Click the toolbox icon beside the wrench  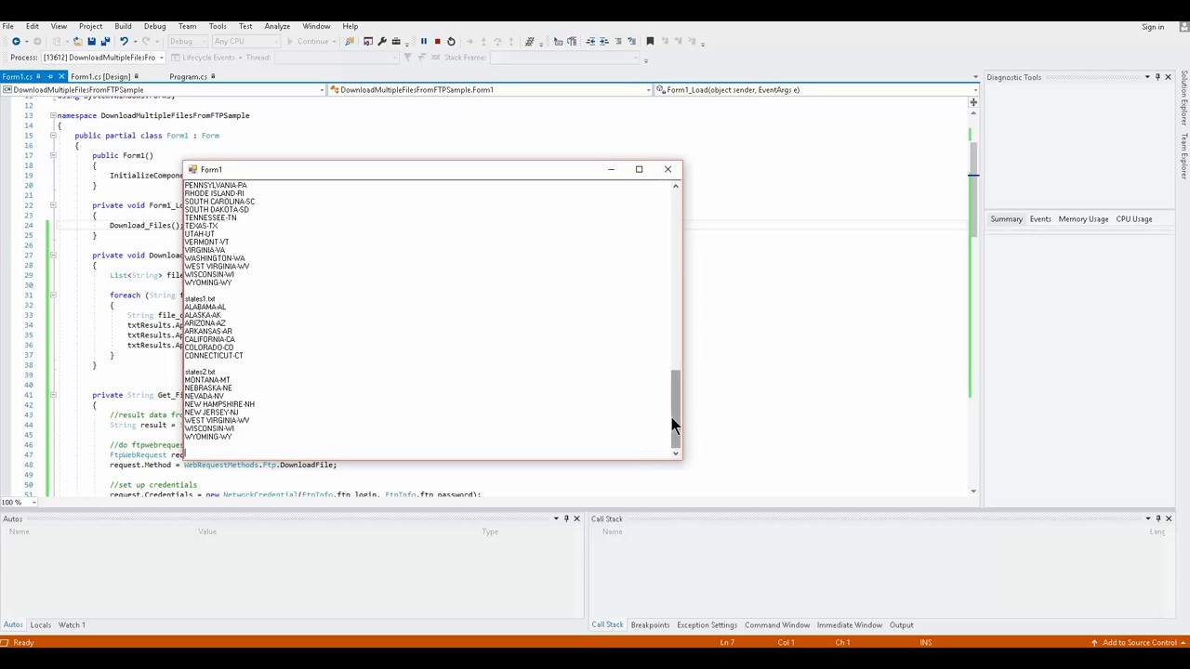click(396, 41)
